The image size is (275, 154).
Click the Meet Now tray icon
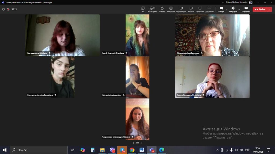tap(222, 150)
